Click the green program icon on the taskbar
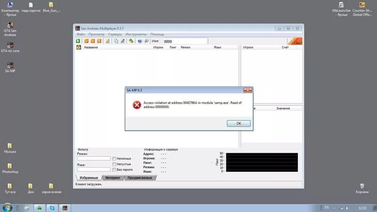 click(40, 208)
